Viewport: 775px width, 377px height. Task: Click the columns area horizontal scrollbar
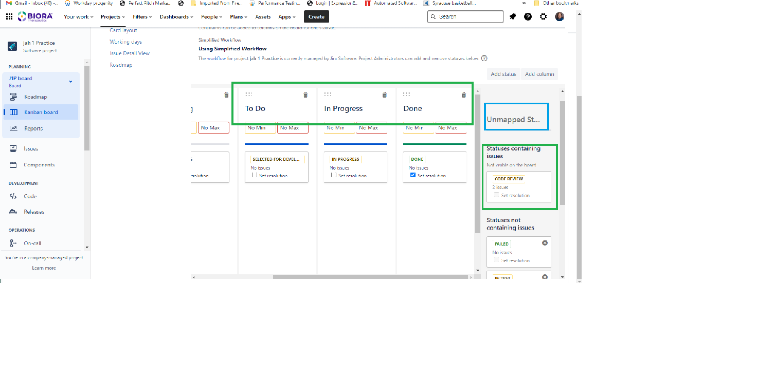(x=370, y=277)
